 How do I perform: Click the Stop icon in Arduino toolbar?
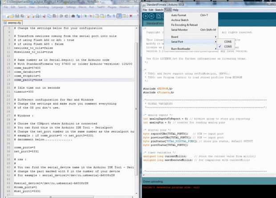(x=151, y=16)
